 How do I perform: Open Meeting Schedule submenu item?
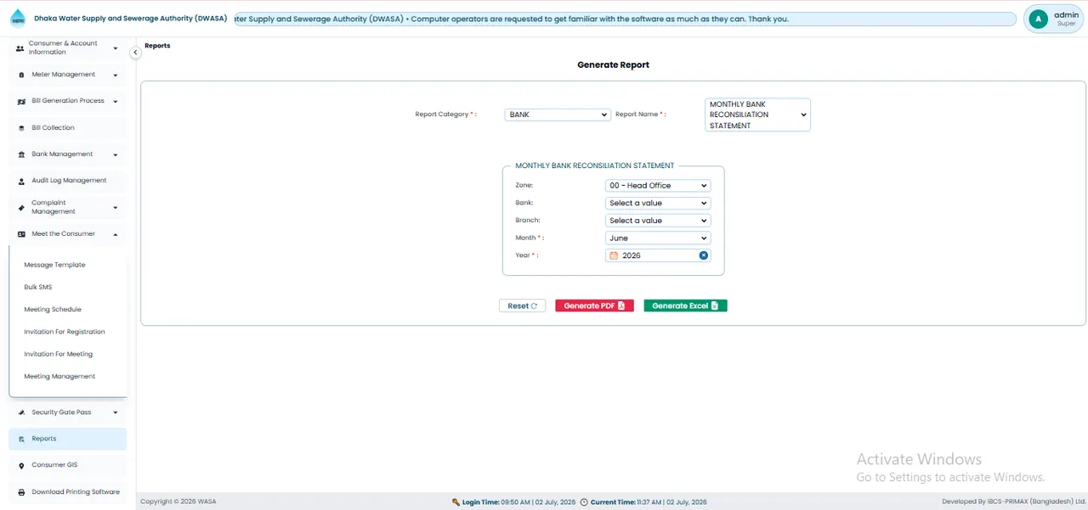point(53,310)
